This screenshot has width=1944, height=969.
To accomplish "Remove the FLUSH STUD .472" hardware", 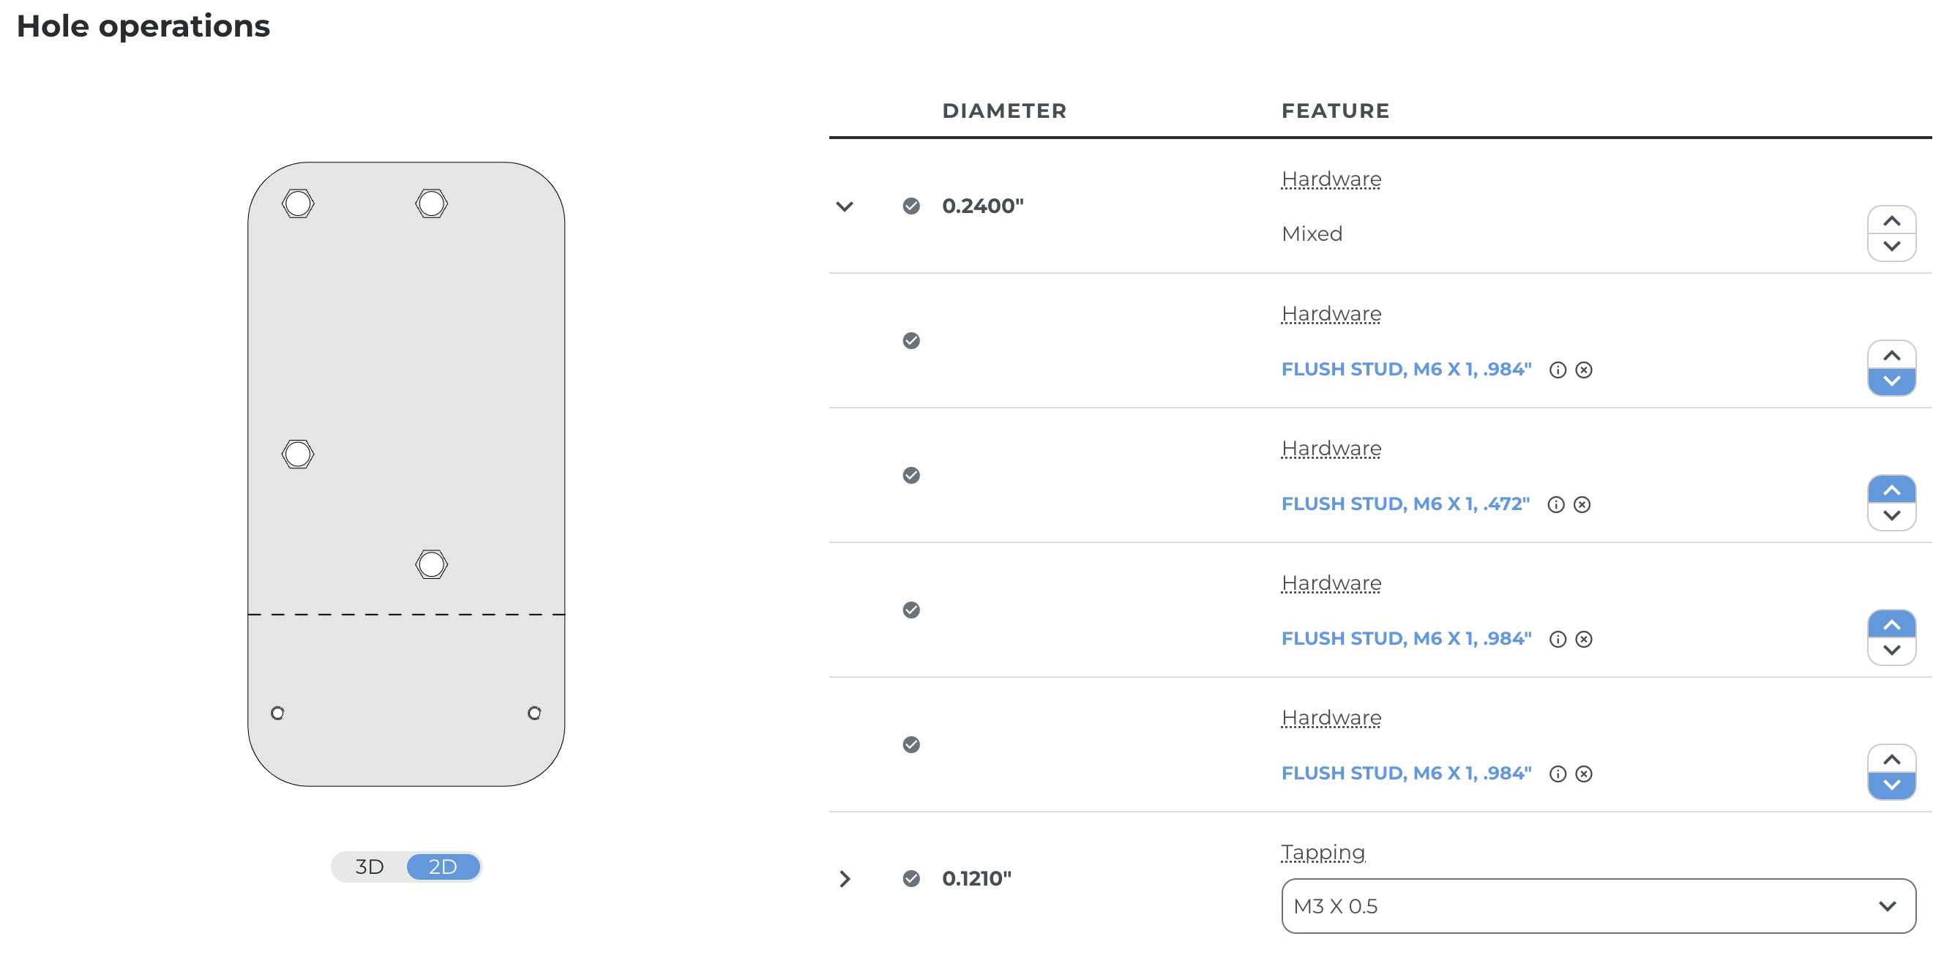I will [1582, 504].
